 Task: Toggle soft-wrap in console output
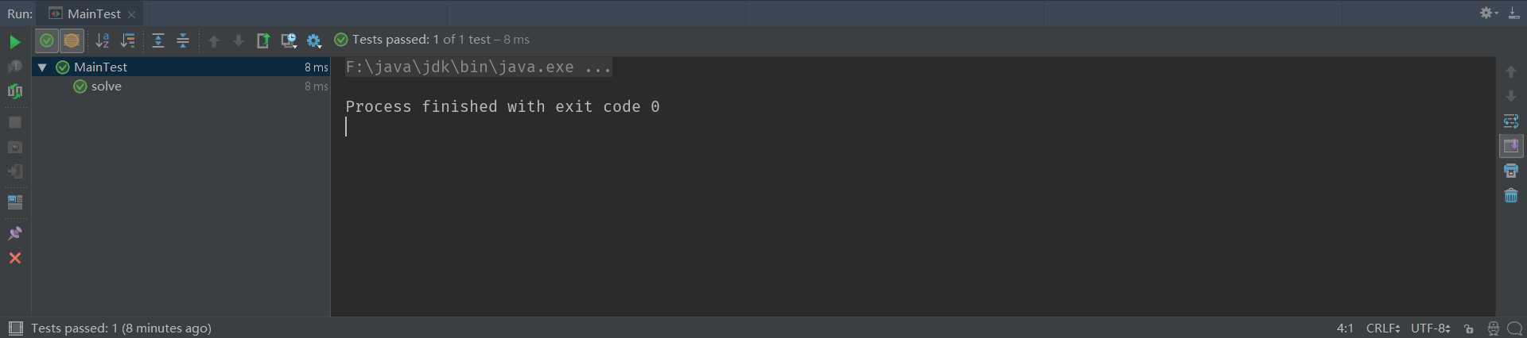[x=1511, y=121]
